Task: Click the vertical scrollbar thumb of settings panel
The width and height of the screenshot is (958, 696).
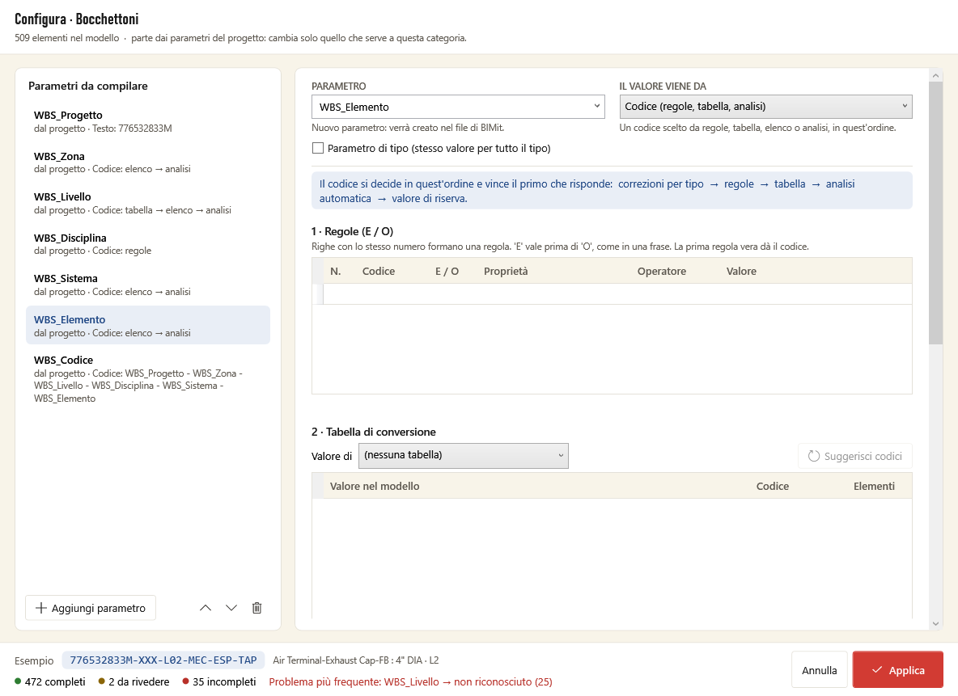Action: click(x=935, y=213)
